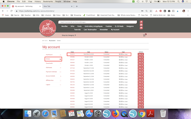Open the Lifestyle bookmarks folder
Screen dimensions: 191x119
point(46,15)
